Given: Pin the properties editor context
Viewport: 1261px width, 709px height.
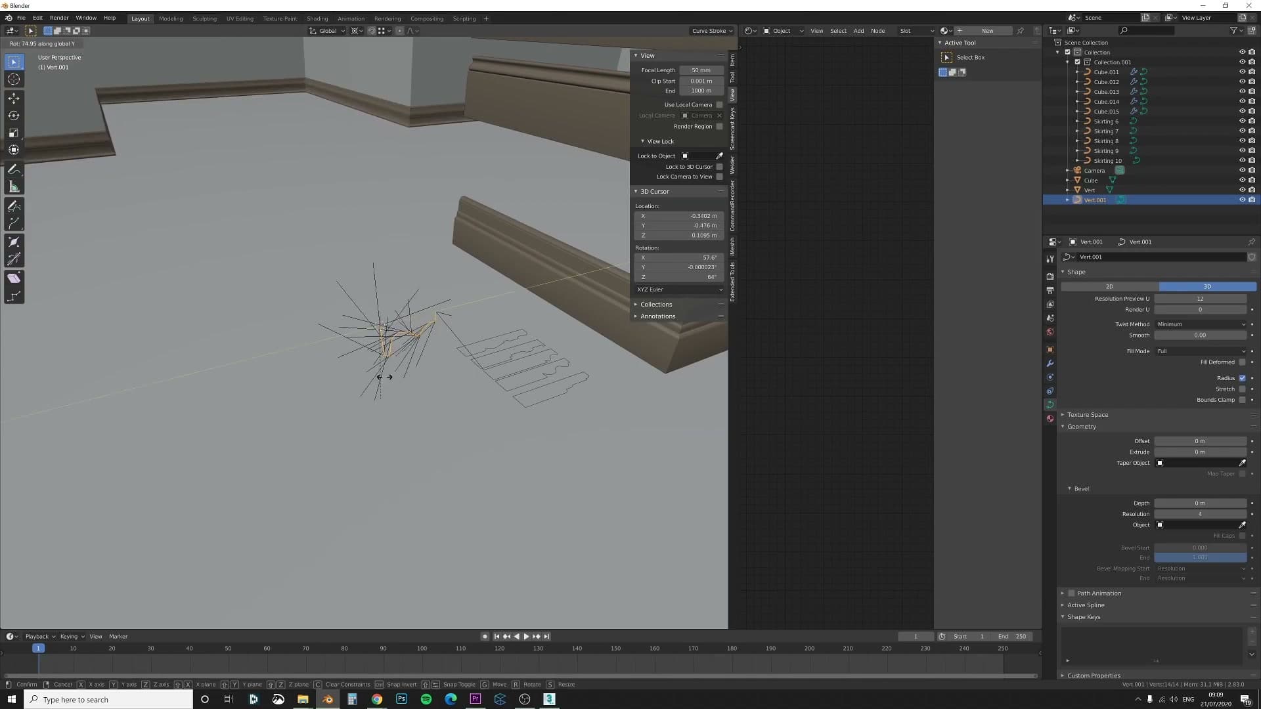Looking at the screenshot, I should 1251,242.
